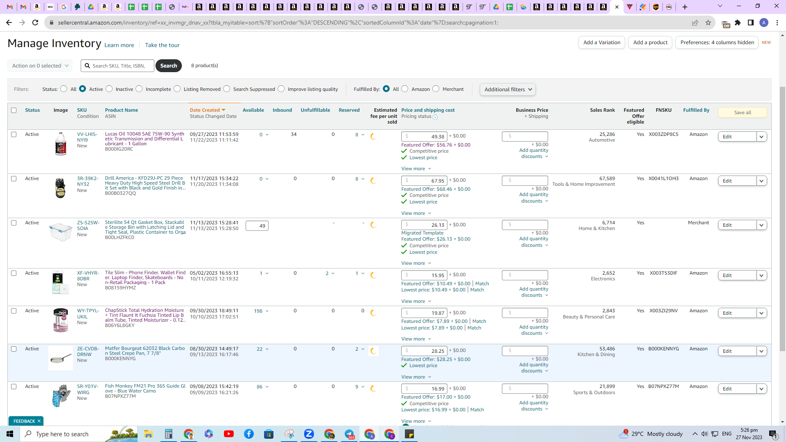Choose the Improve listing quality filter

click(x=281, y=89)
